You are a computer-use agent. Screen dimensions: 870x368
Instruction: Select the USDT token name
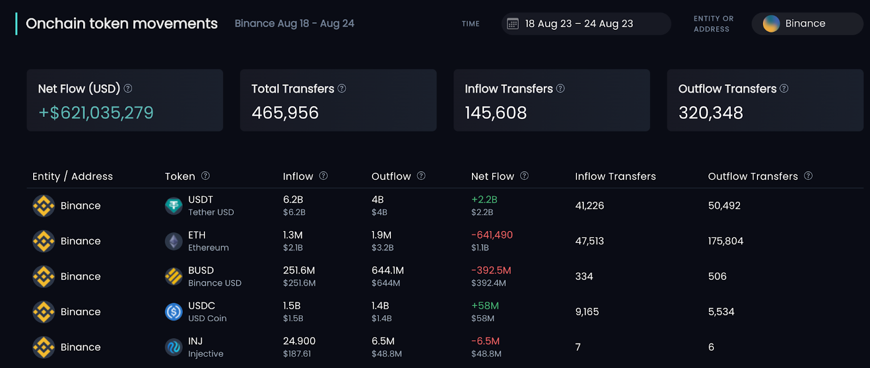(201, 199)
